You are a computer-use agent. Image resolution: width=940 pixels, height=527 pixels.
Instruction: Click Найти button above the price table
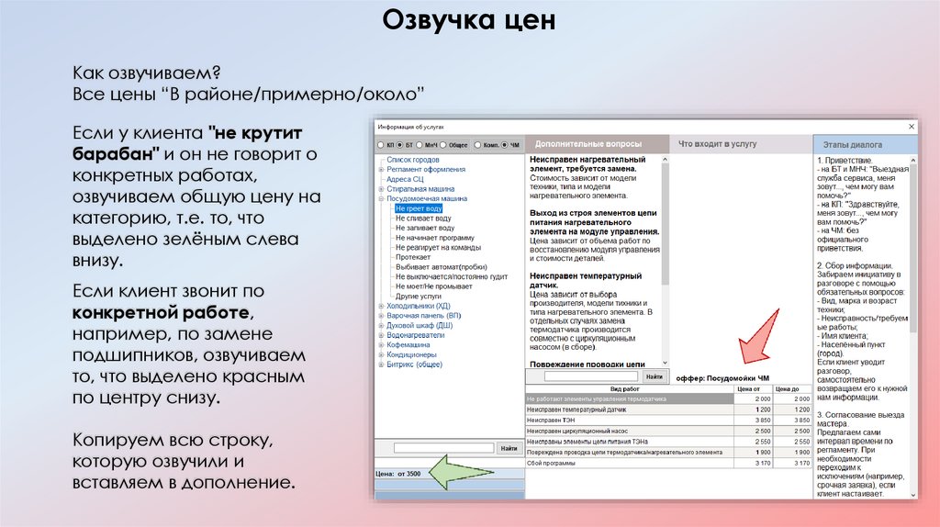pos(654,376)
